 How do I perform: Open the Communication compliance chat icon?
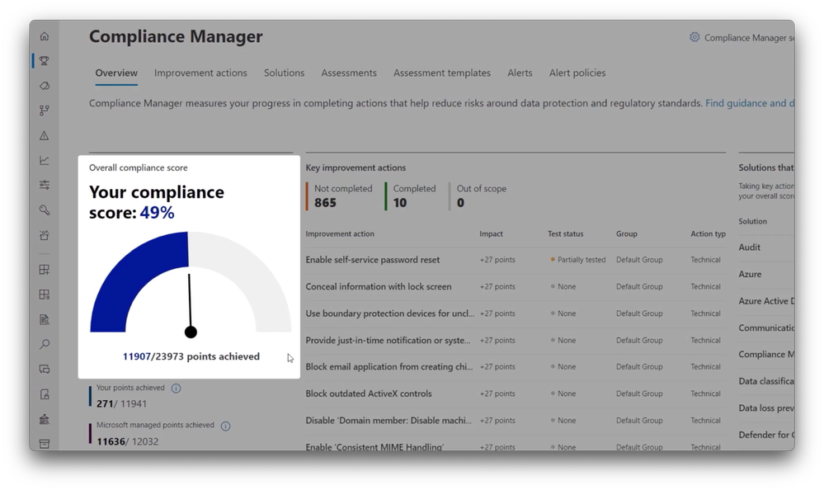[45, 369]
